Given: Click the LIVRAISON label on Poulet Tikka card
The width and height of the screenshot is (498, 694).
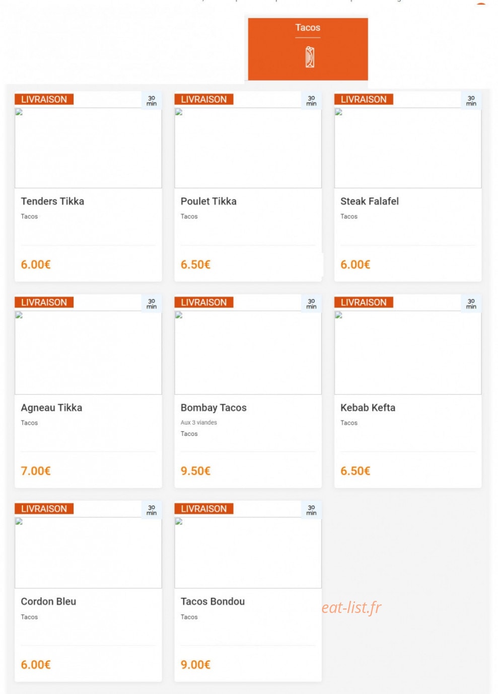Looking at the screenshot, I should pyautogui.click(x=204, y=99).
